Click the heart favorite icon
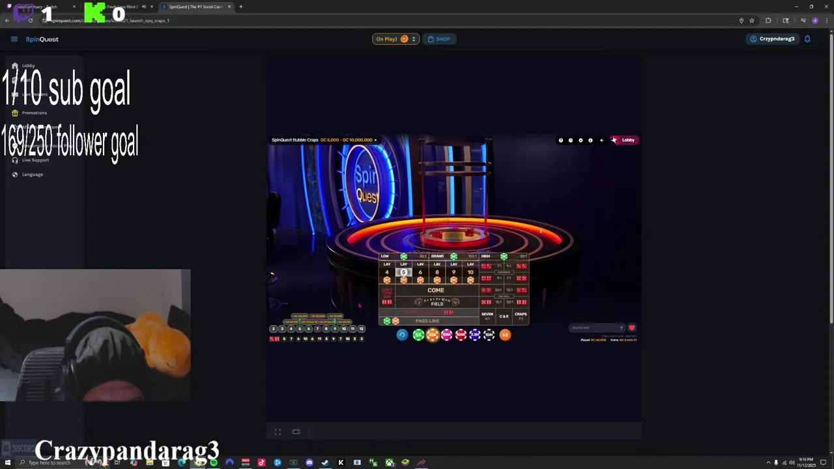 (631, 328)
